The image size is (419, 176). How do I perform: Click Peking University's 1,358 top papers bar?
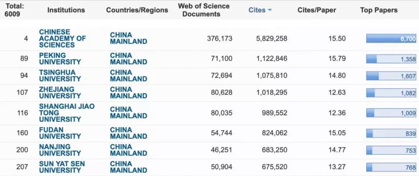click(x=391, y=59)
